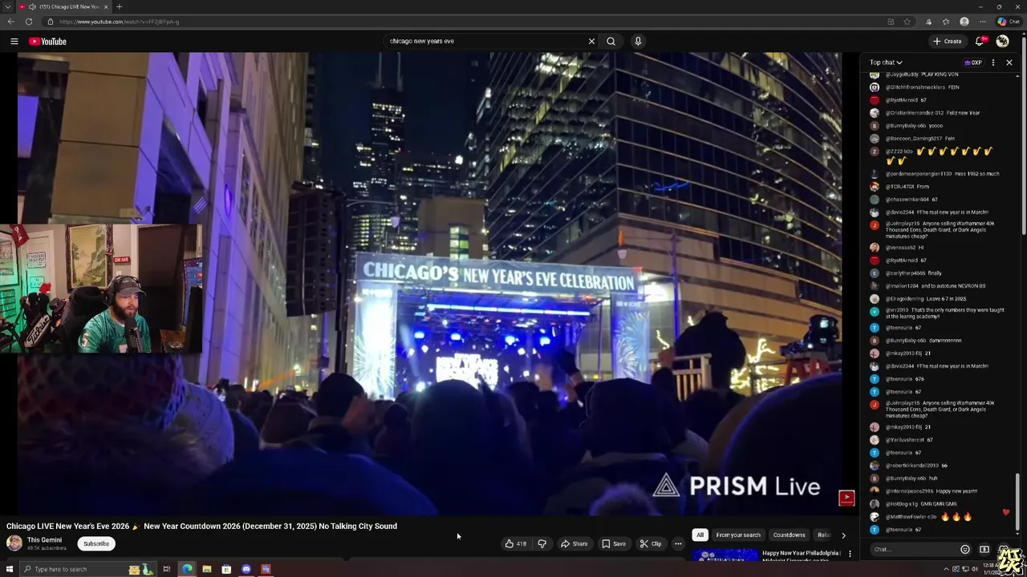Save the video to playlist
1027x577 pixels.
(x=614, y=543)
